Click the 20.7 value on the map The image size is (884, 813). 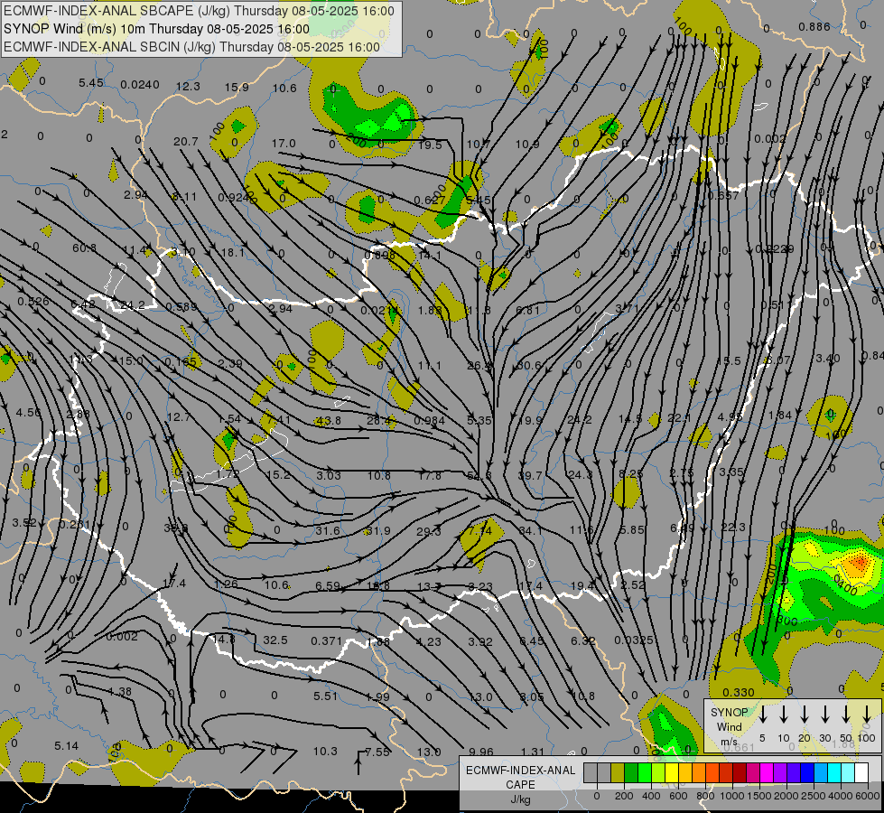coord(185,142)
